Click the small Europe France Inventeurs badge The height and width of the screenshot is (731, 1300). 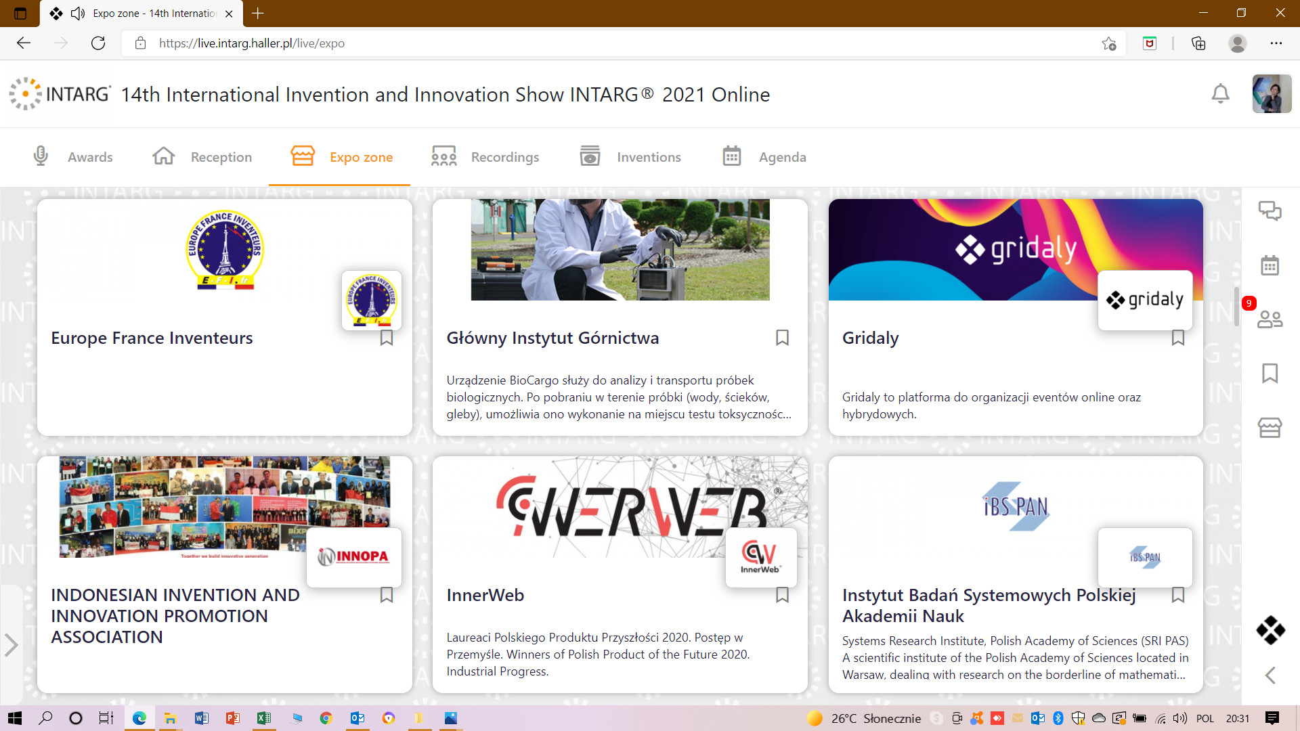(x=371, y=300)
